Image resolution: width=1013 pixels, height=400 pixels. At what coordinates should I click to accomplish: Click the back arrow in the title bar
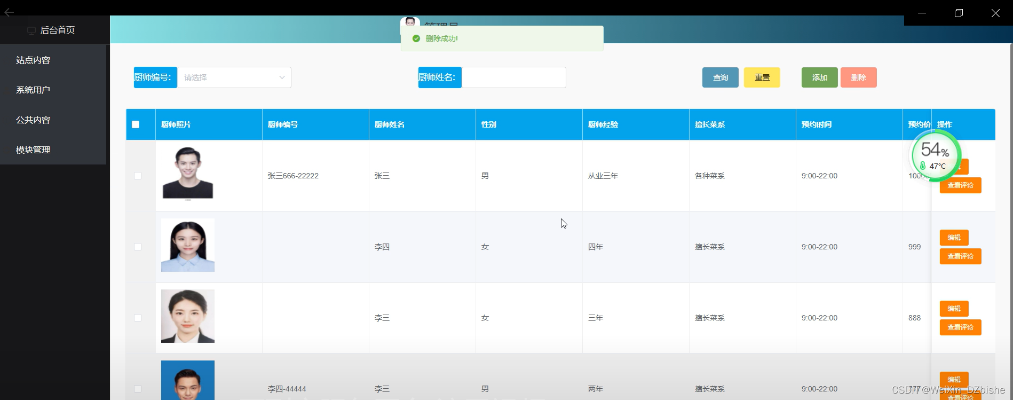coord(9,12)
